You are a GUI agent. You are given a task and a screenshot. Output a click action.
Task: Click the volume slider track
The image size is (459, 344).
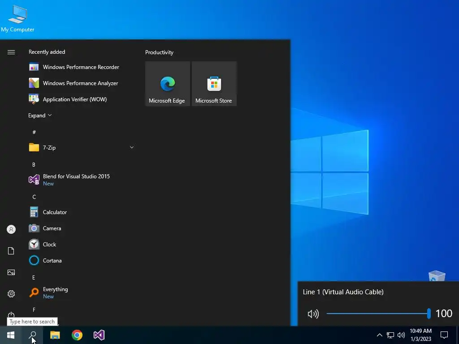[377, 314]
